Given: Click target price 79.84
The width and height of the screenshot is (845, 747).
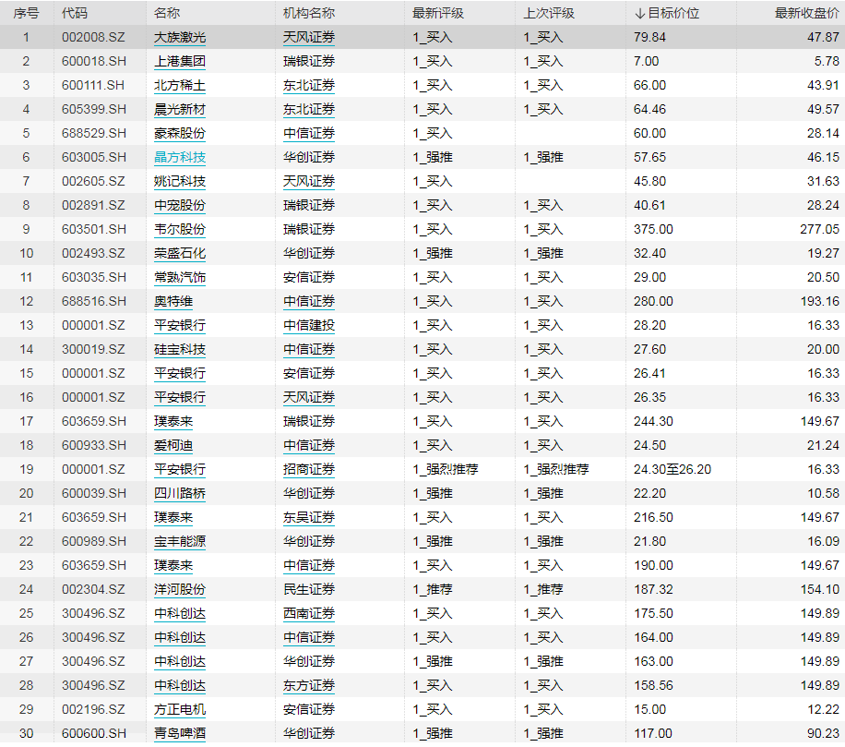Looking at the screenshot, I should tap(650, 37).
